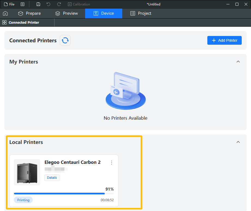Collapse the My Printers section
Viewport: 251px width, 211px height.
238,62
